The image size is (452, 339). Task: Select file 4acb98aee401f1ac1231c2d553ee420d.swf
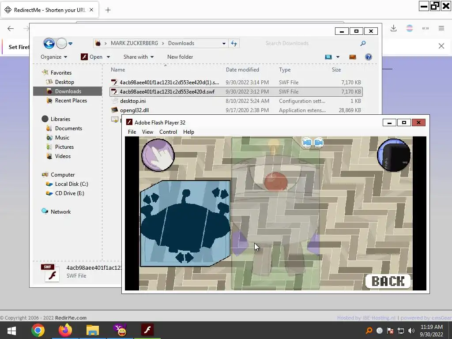[x=236, y=92]
